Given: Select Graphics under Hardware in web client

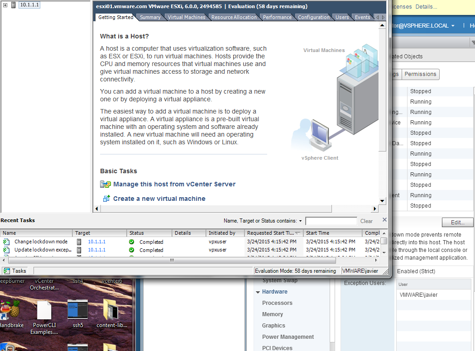Looking at the screenshot, I should (x=273, y=325).
